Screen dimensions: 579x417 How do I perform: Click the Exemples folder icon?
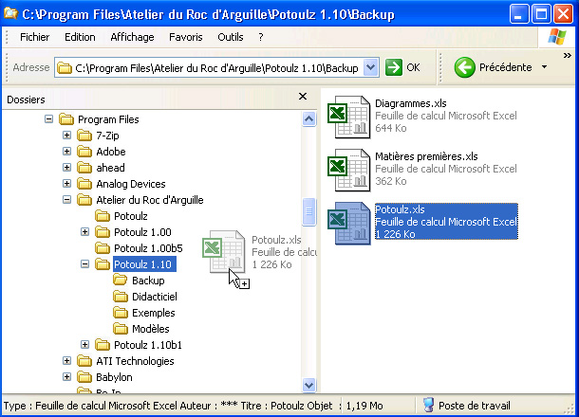(121, 313)
